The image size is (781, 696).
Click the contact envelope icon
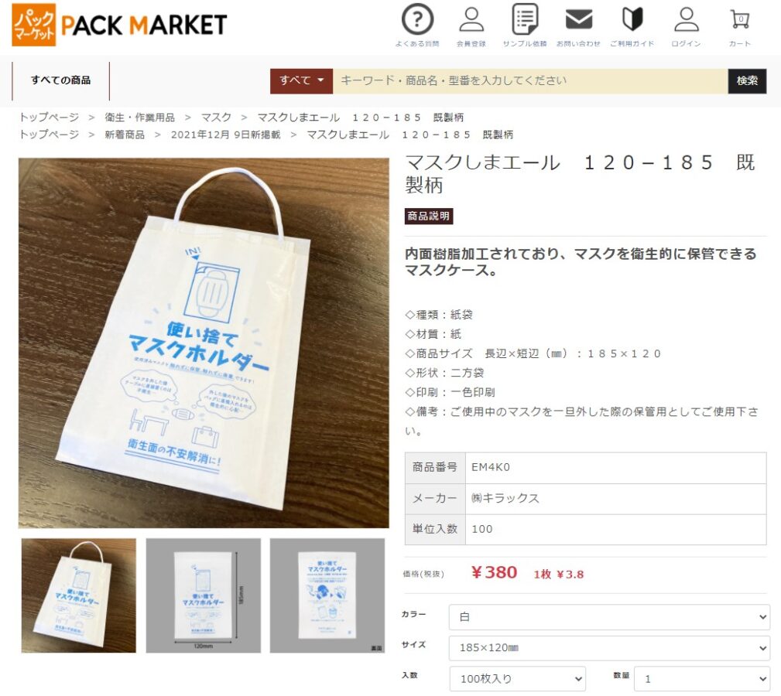tap(579, 19)
